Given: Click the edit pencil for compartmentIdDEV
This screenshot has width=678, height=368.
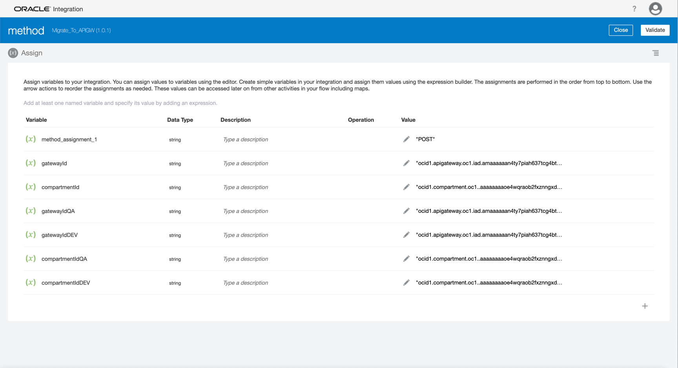Looking at the screenshot, I should click(406, 283).
